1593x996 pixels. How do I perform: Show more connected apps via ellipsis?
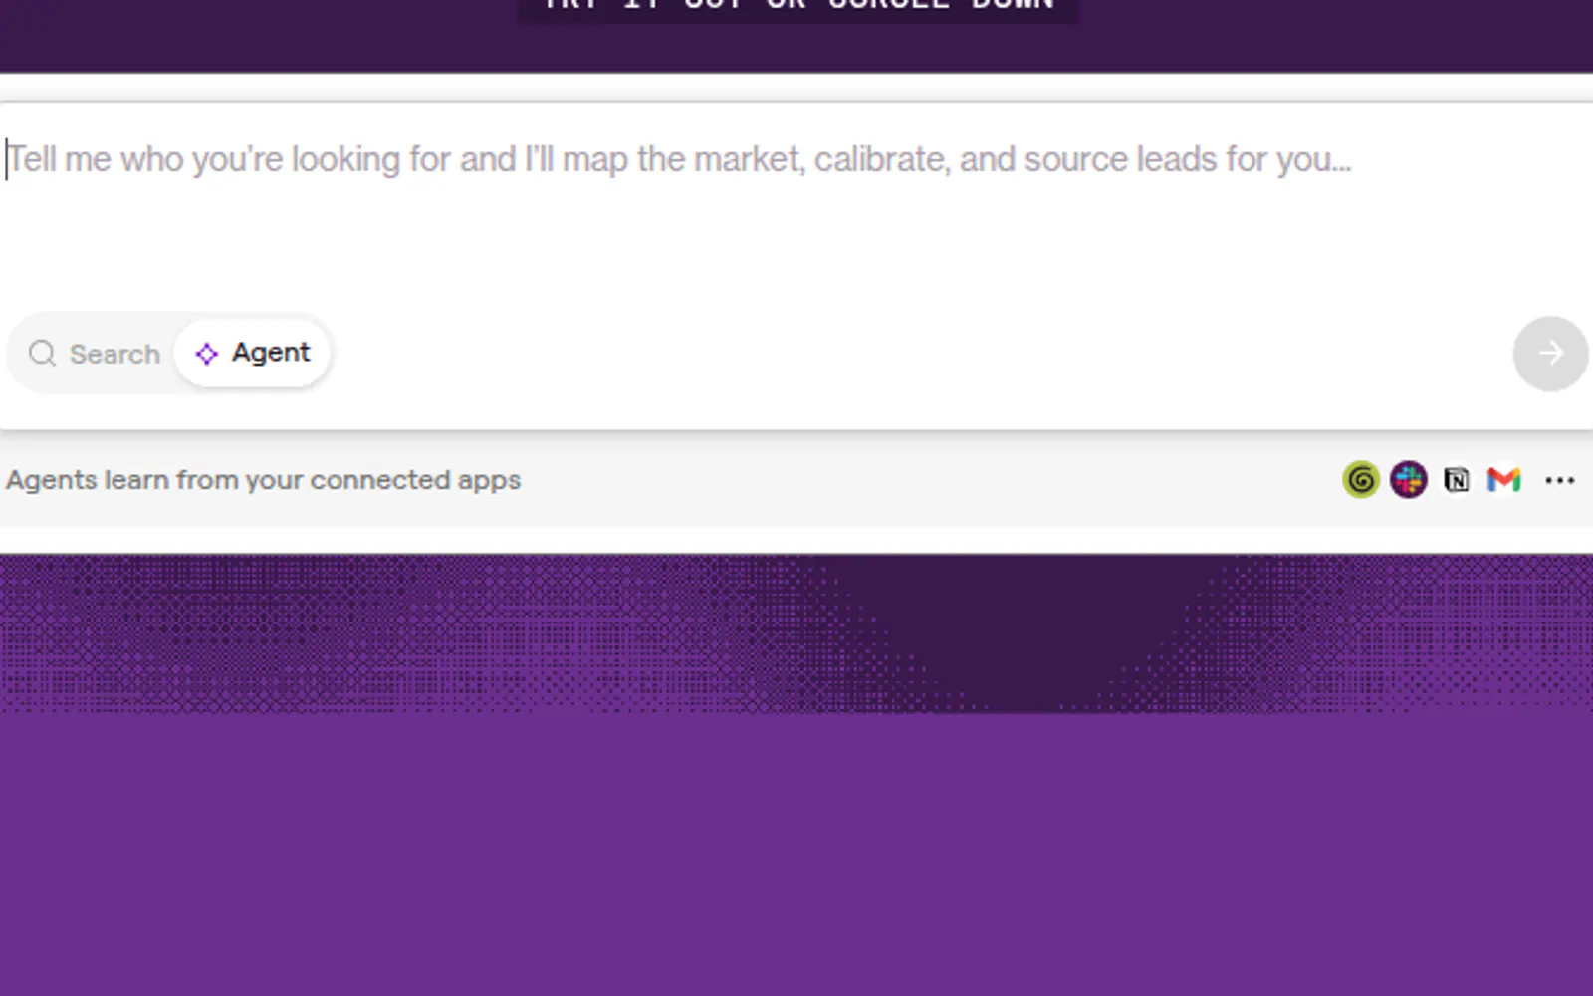(1559, 481)
